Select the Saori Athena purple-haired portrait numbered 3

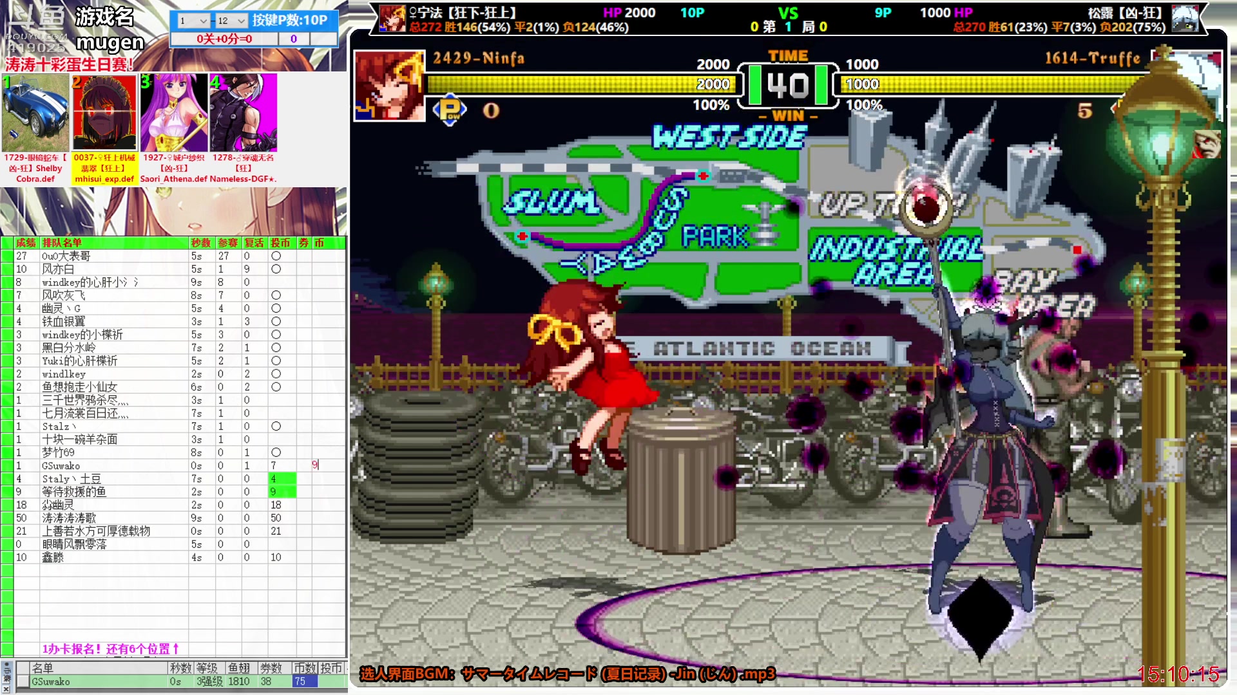174,113
